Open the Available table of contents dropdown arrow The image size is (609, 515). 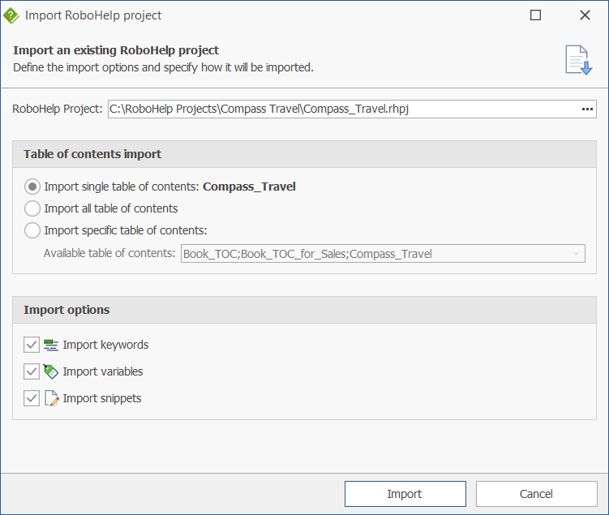[576, 254]
